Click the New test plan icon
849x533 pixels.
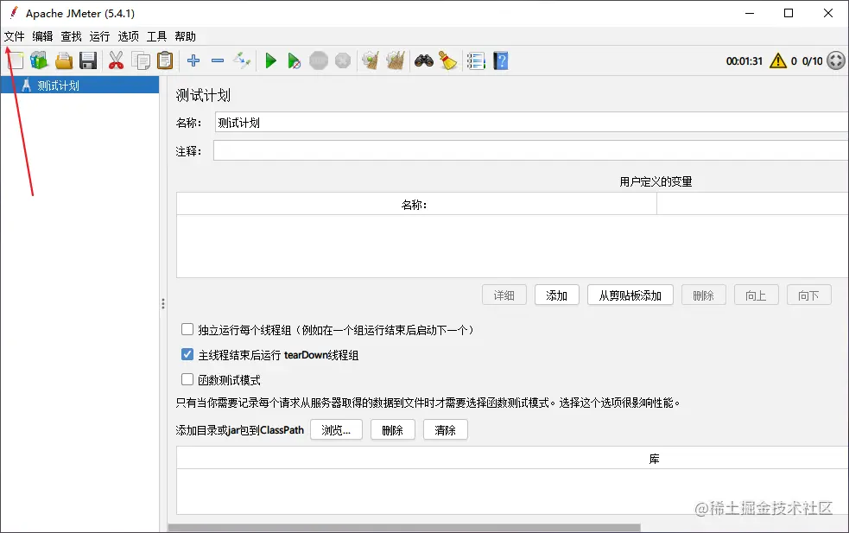(x=16, y=60)
